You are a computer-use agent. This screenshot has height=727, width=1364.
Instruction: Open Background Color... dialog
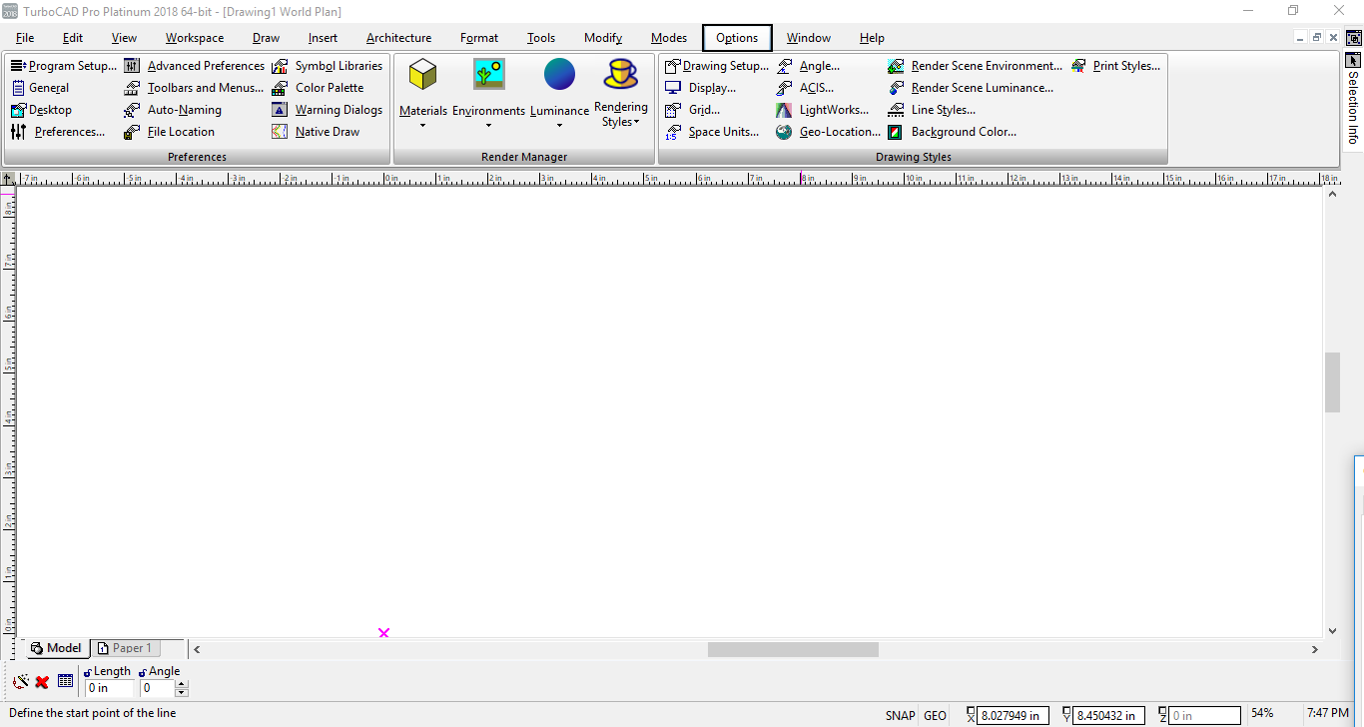coord(953,132)
